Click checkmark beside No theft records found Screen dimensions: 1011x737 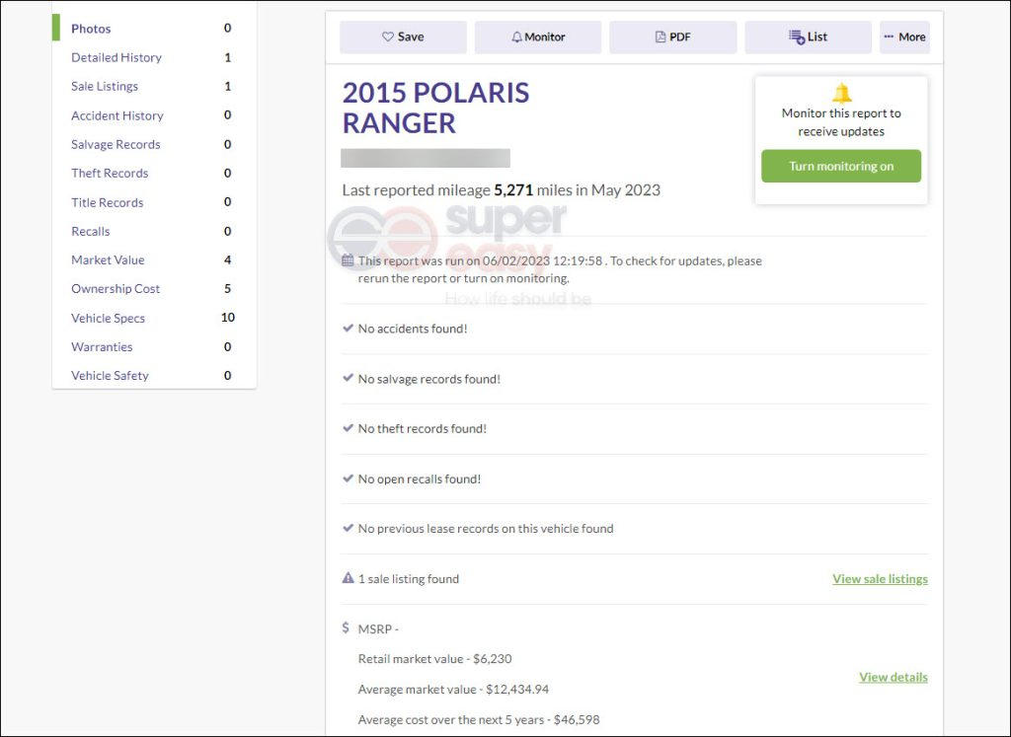[x=349, y=428]
